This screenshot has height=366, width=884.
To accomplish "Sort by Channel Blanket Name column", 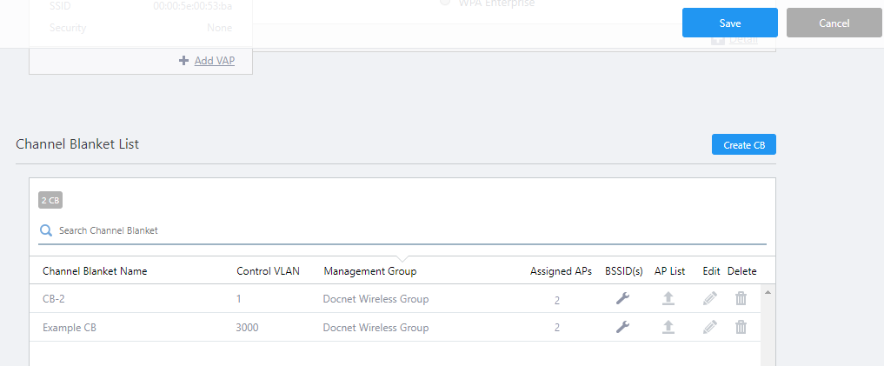I will (95, 271).
